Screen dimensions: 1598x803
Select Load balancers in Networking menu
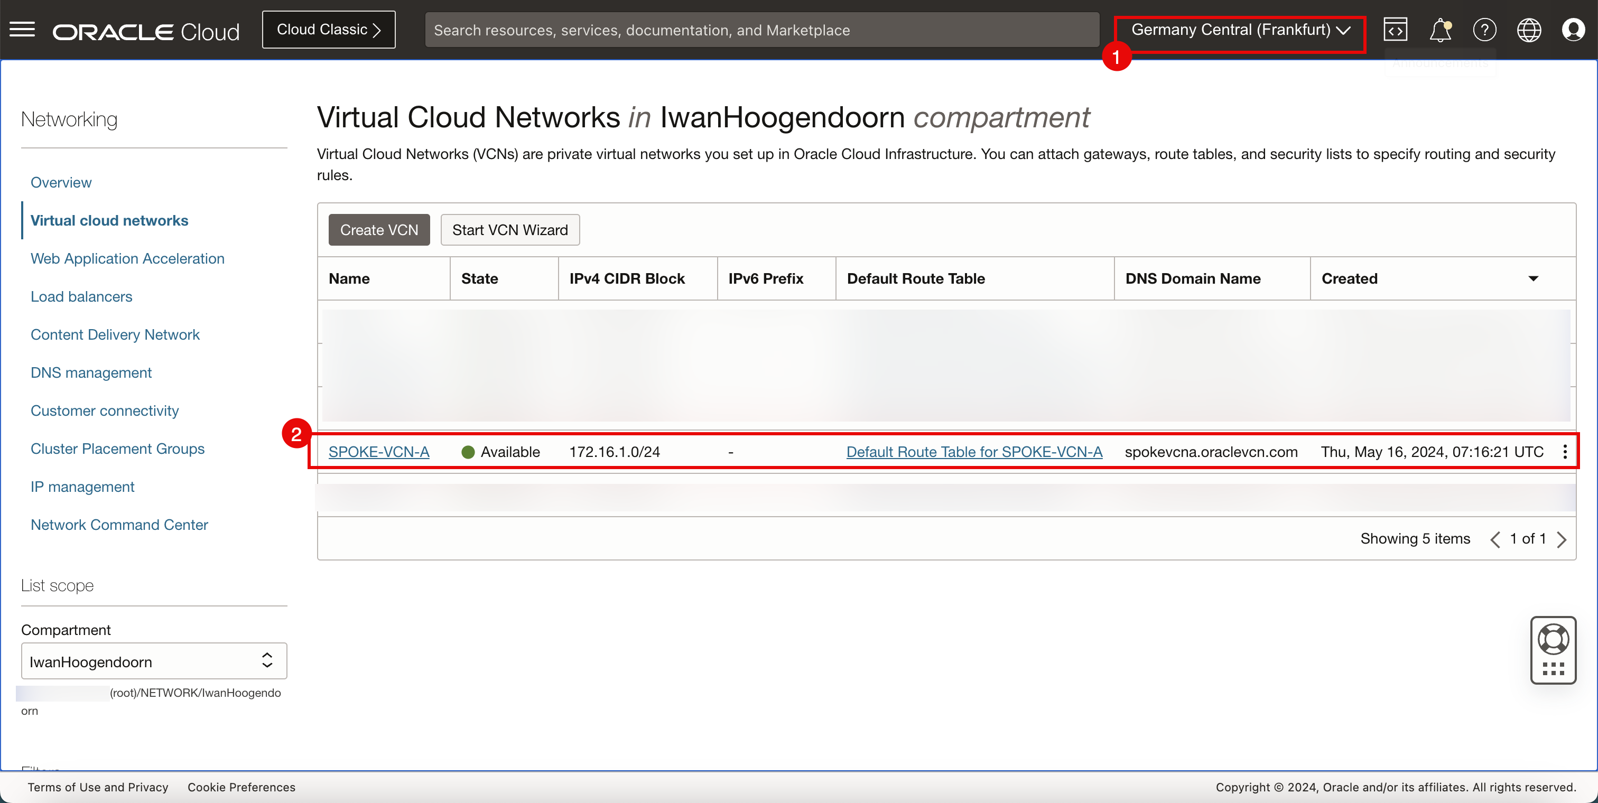(81, 296)
